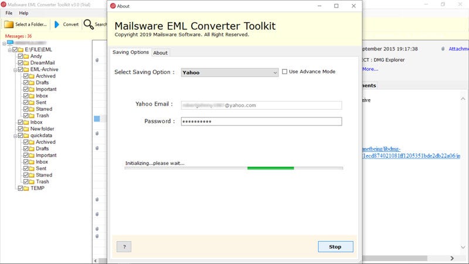Click the preview pane scroll down arrow
This screenshot has width=469, height=264.
tap(463, 247)
